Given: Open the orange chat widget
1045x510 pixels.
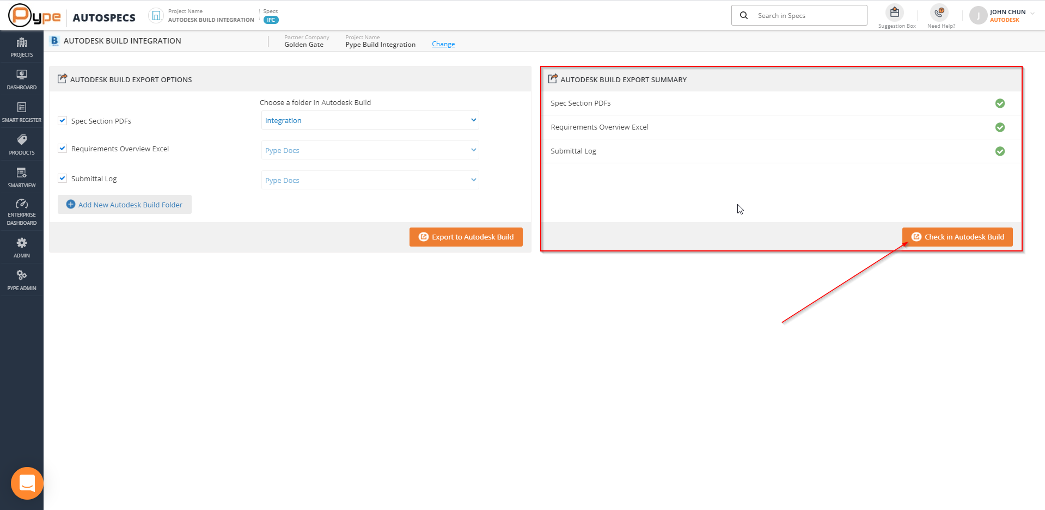Looking at the screenshot, I should tap(27, 483).
